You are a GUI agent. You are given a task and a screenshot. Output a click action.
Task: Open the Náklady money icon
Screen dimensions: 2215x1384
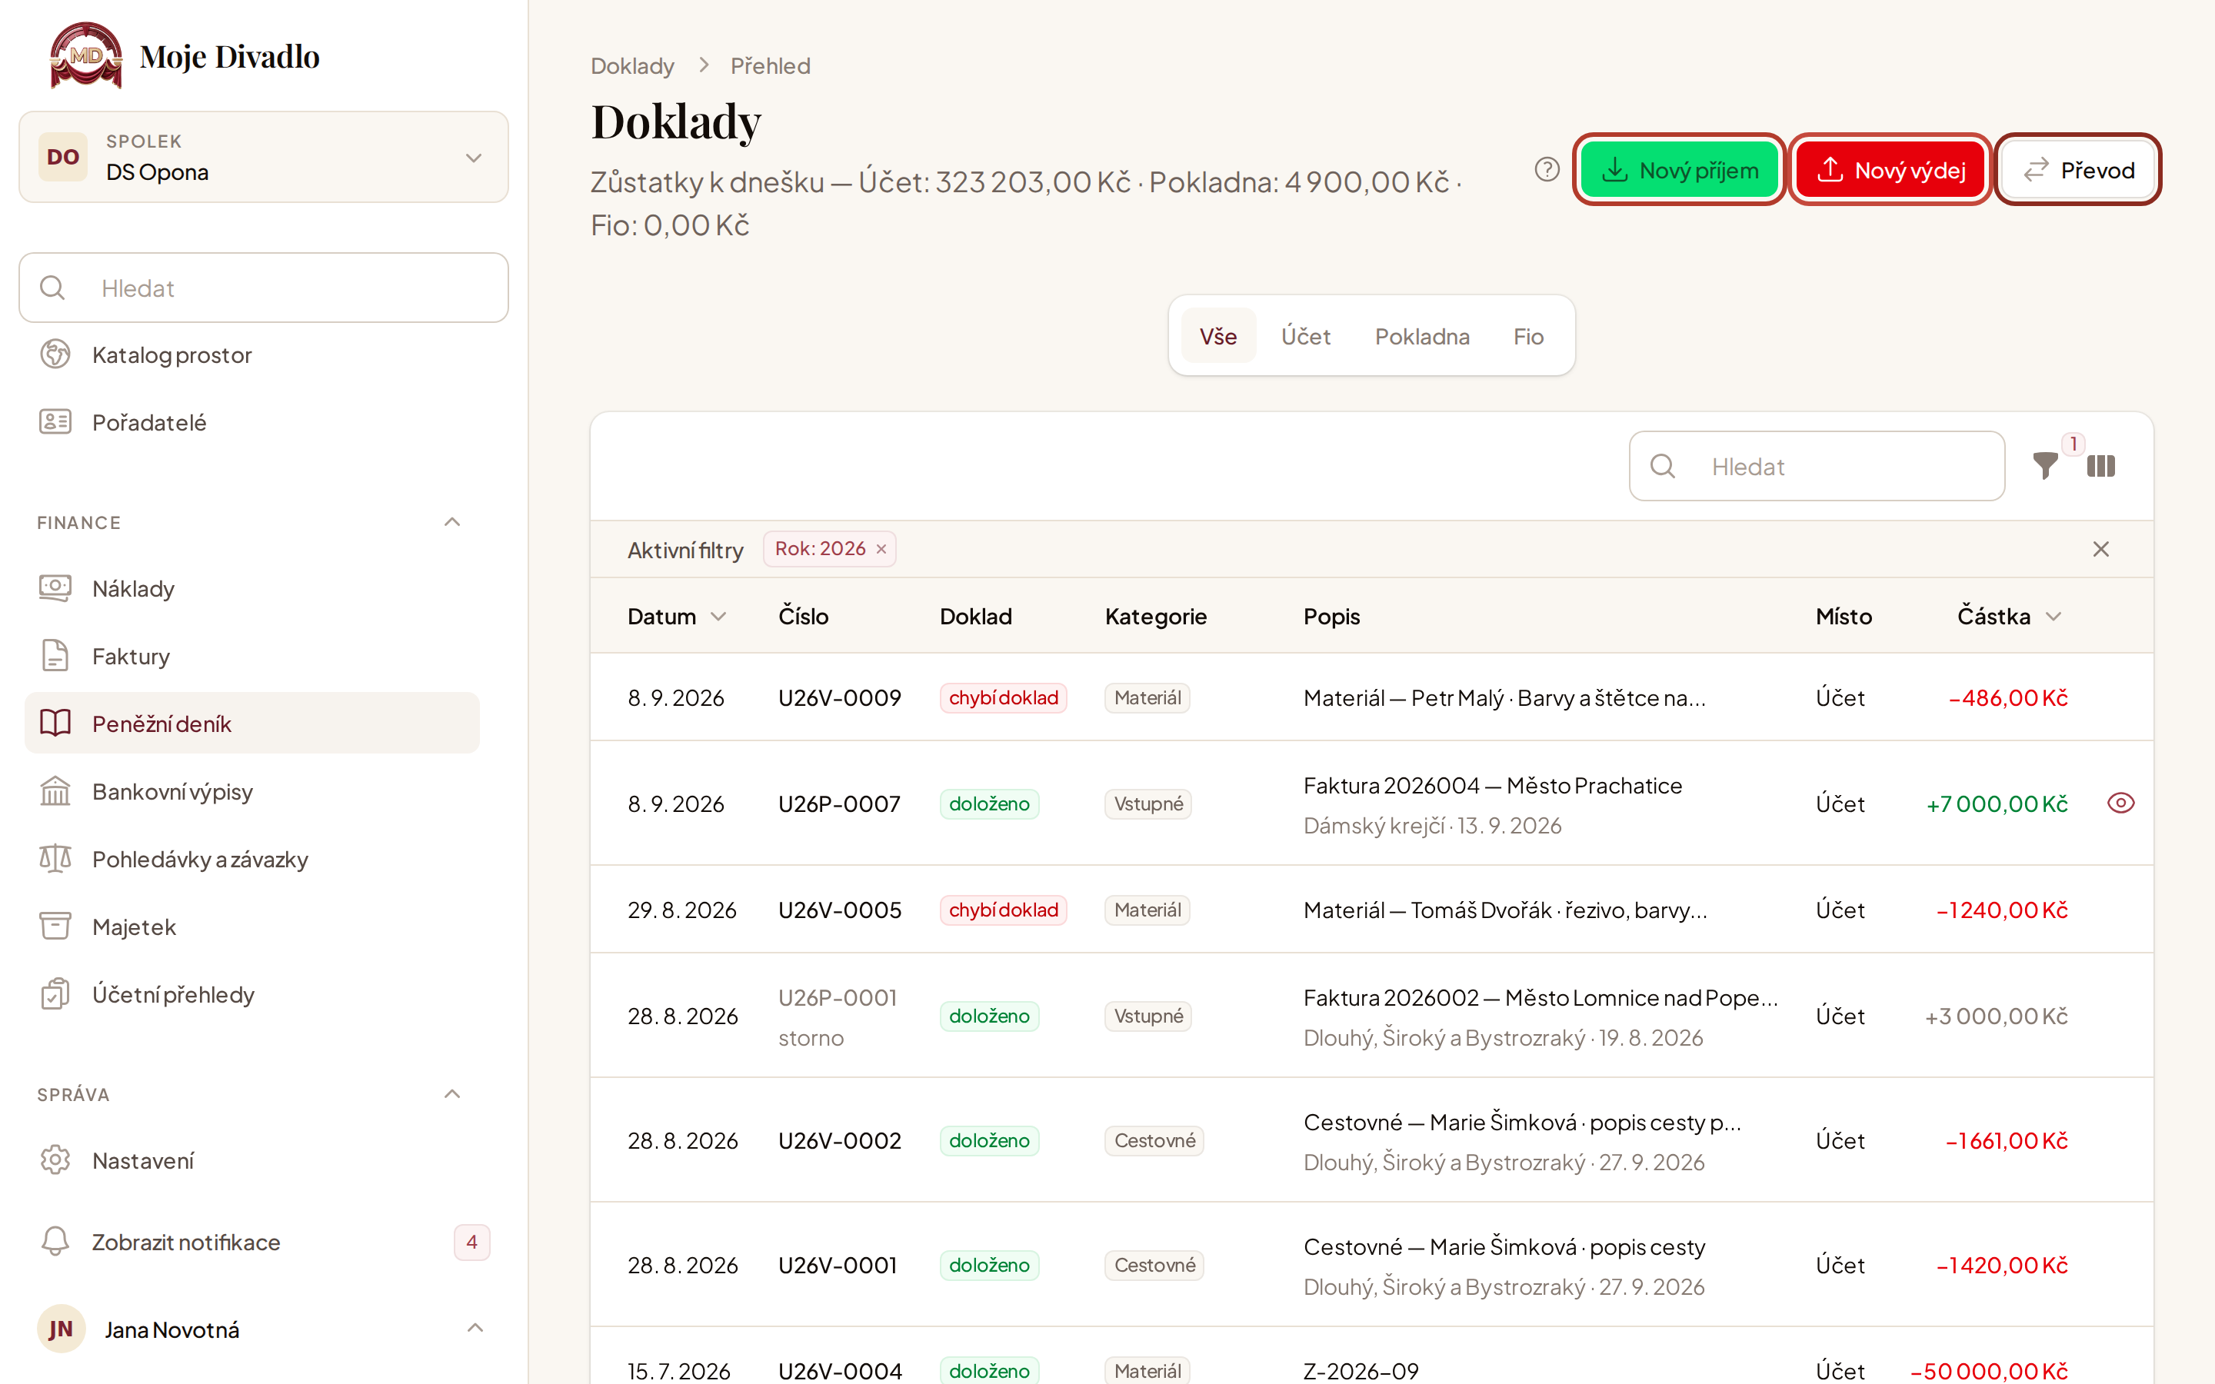coord(55,587)
